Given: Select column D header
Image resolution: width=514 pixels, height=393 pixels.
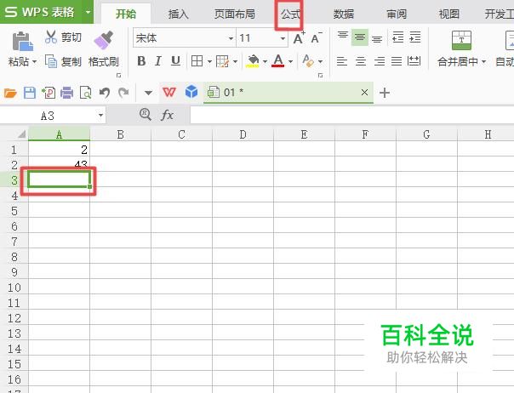Looking at the screenshot, I should [243, 134].
